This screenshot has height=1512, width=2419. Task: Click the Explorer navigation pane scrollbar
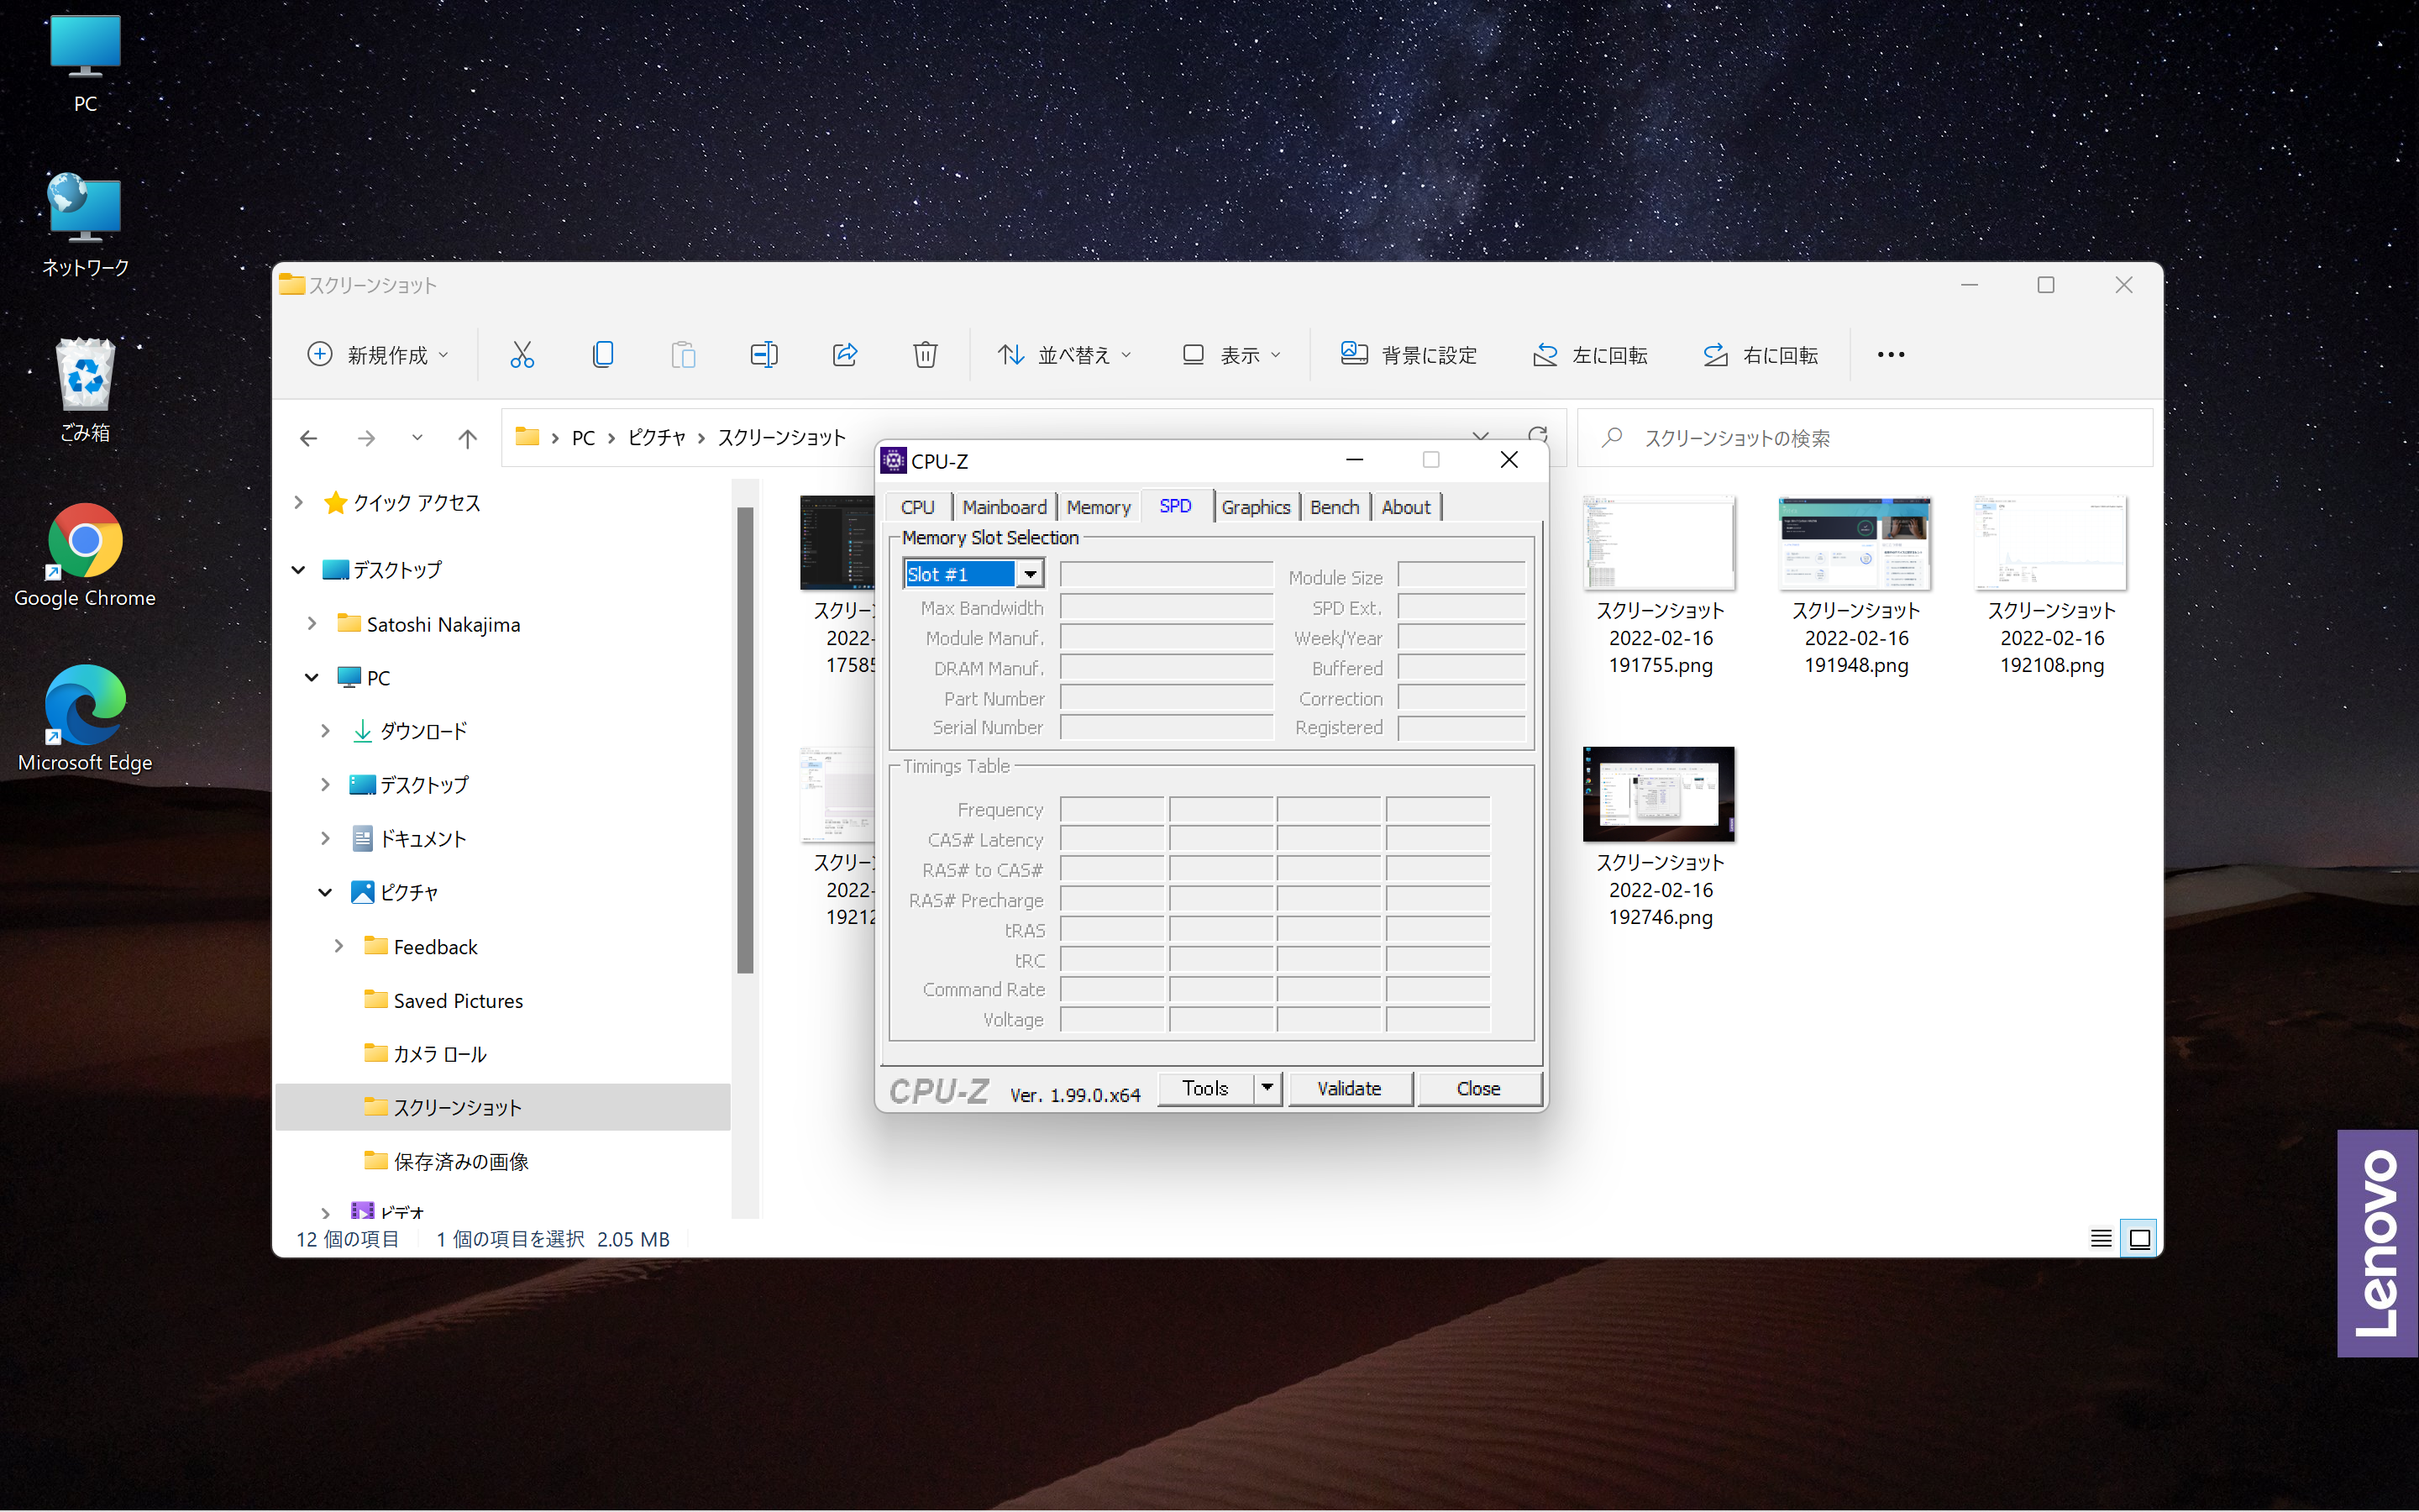pos(745,740)
